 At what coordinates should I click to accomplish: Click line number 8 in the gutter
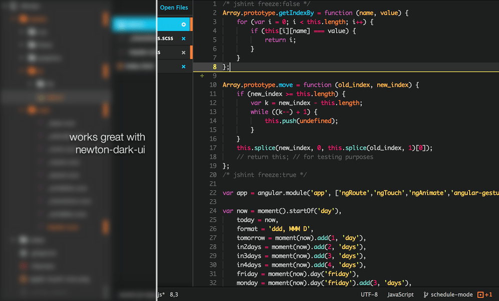(x=214, y=66)
